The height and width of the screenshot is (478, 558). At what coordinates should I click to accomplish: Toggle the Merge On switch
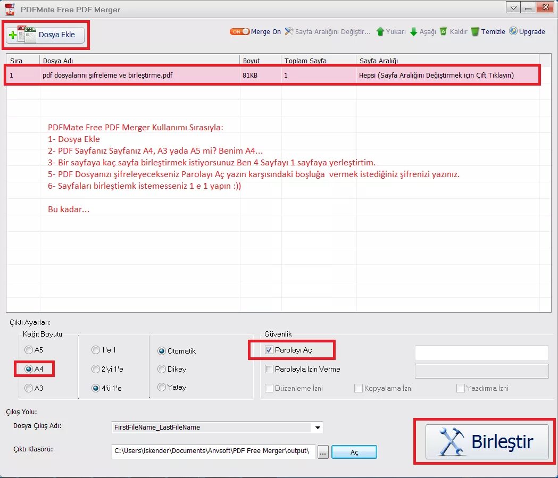coord(239,32)
